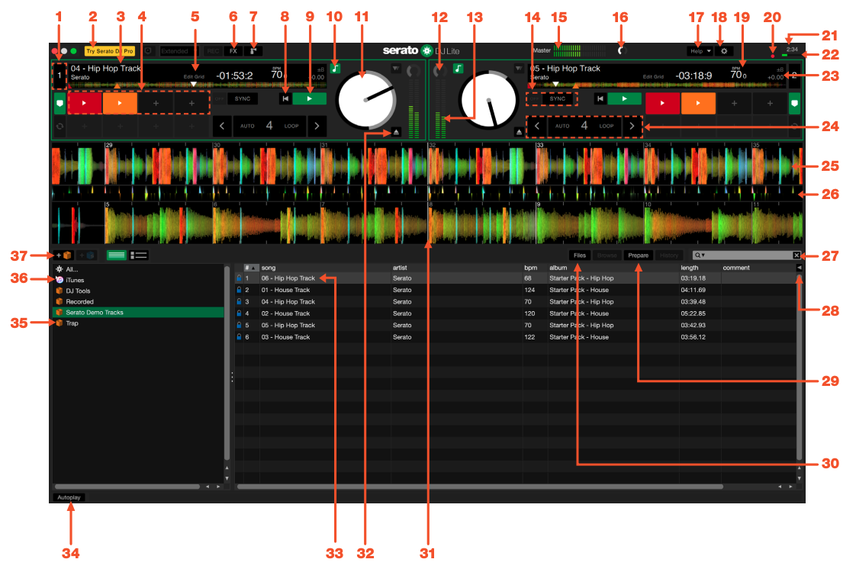
Task: Select the DJ Tools crate
Action: tap(137, 291)
